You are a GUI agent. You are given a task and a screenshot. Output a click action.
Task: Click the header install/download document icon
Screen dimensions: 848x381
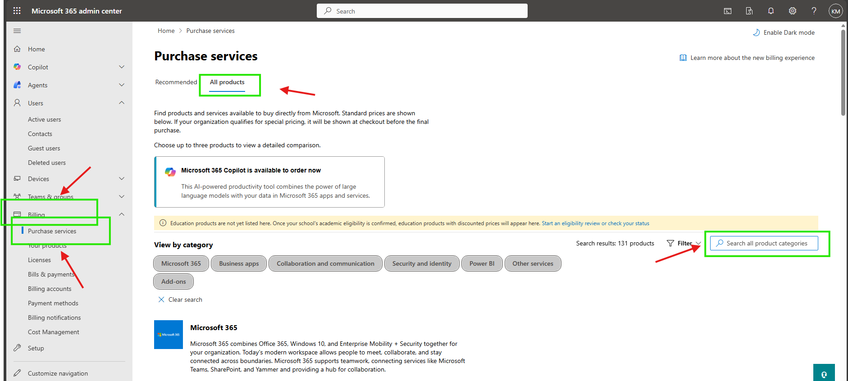click(x=749, y=11)
